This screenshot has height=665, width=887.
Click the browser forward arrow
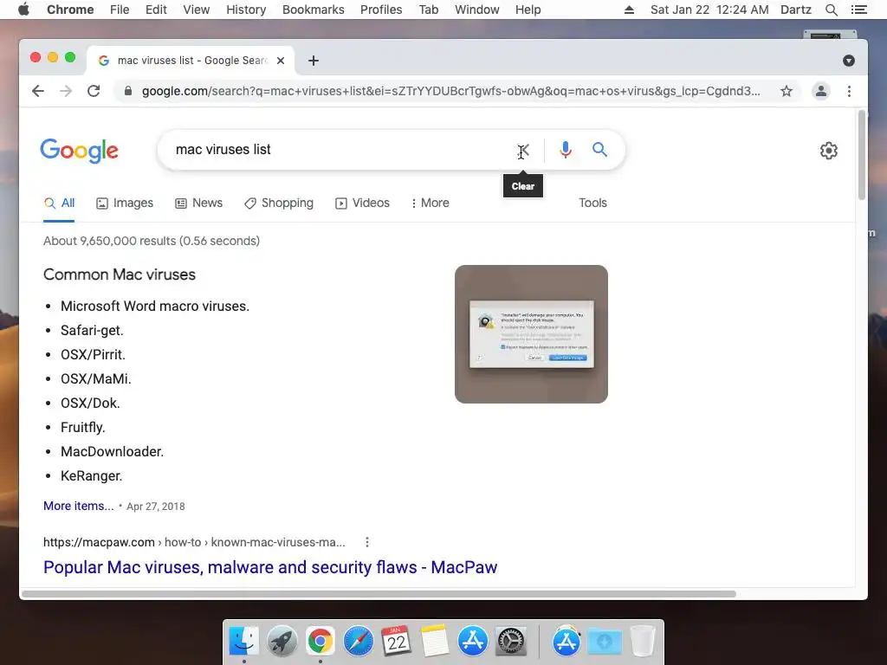(66, 91)
